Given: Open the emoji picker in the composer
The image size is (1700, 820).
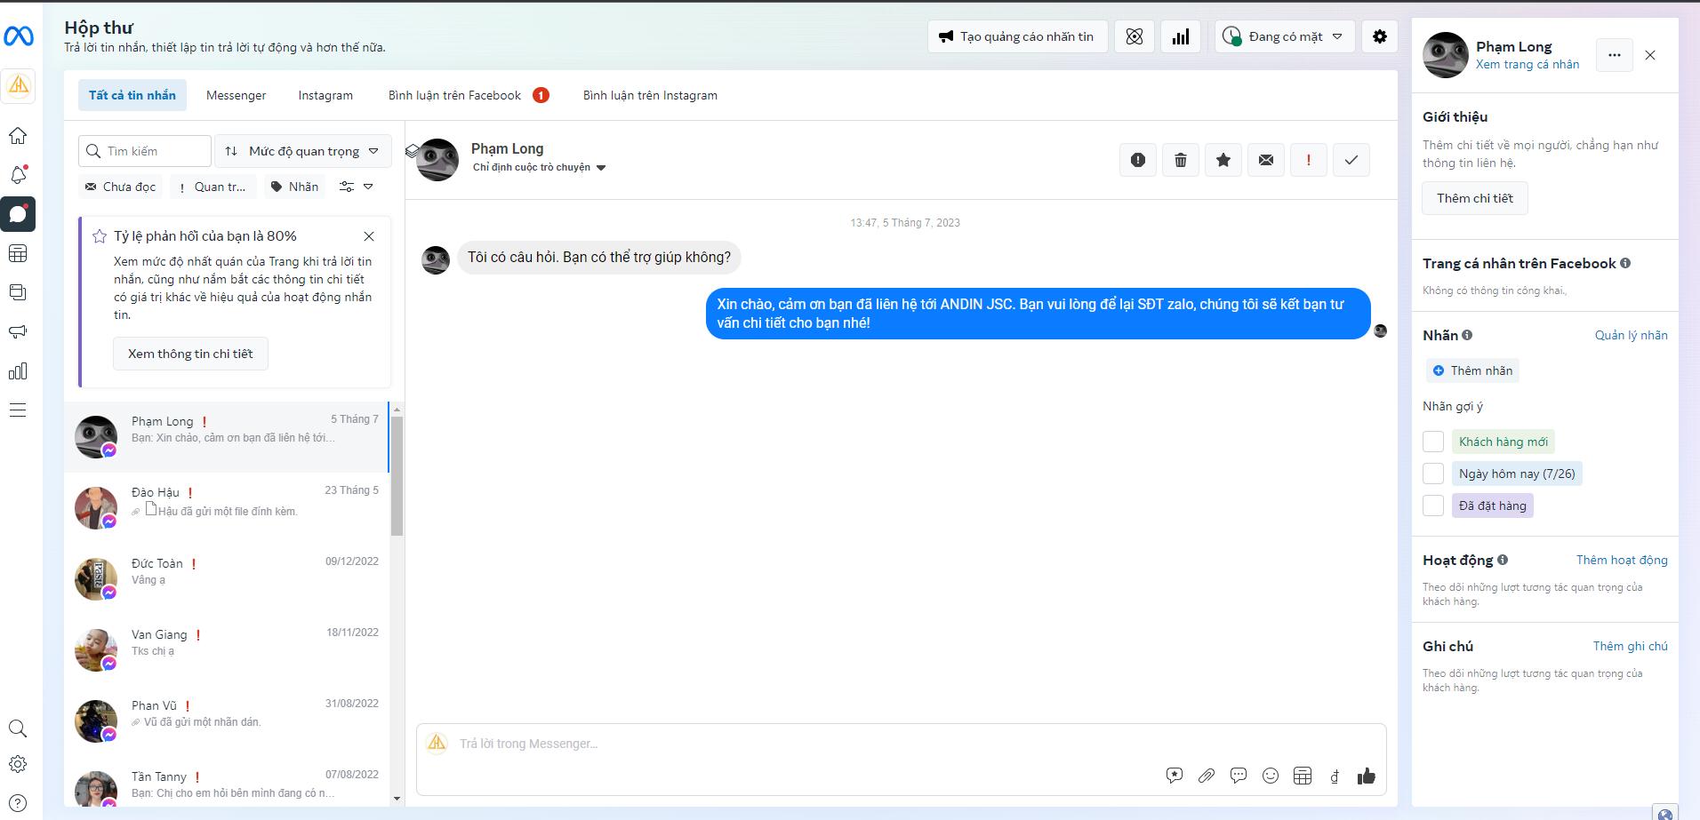Looking at the screenshot, I should coord(1270,776).
